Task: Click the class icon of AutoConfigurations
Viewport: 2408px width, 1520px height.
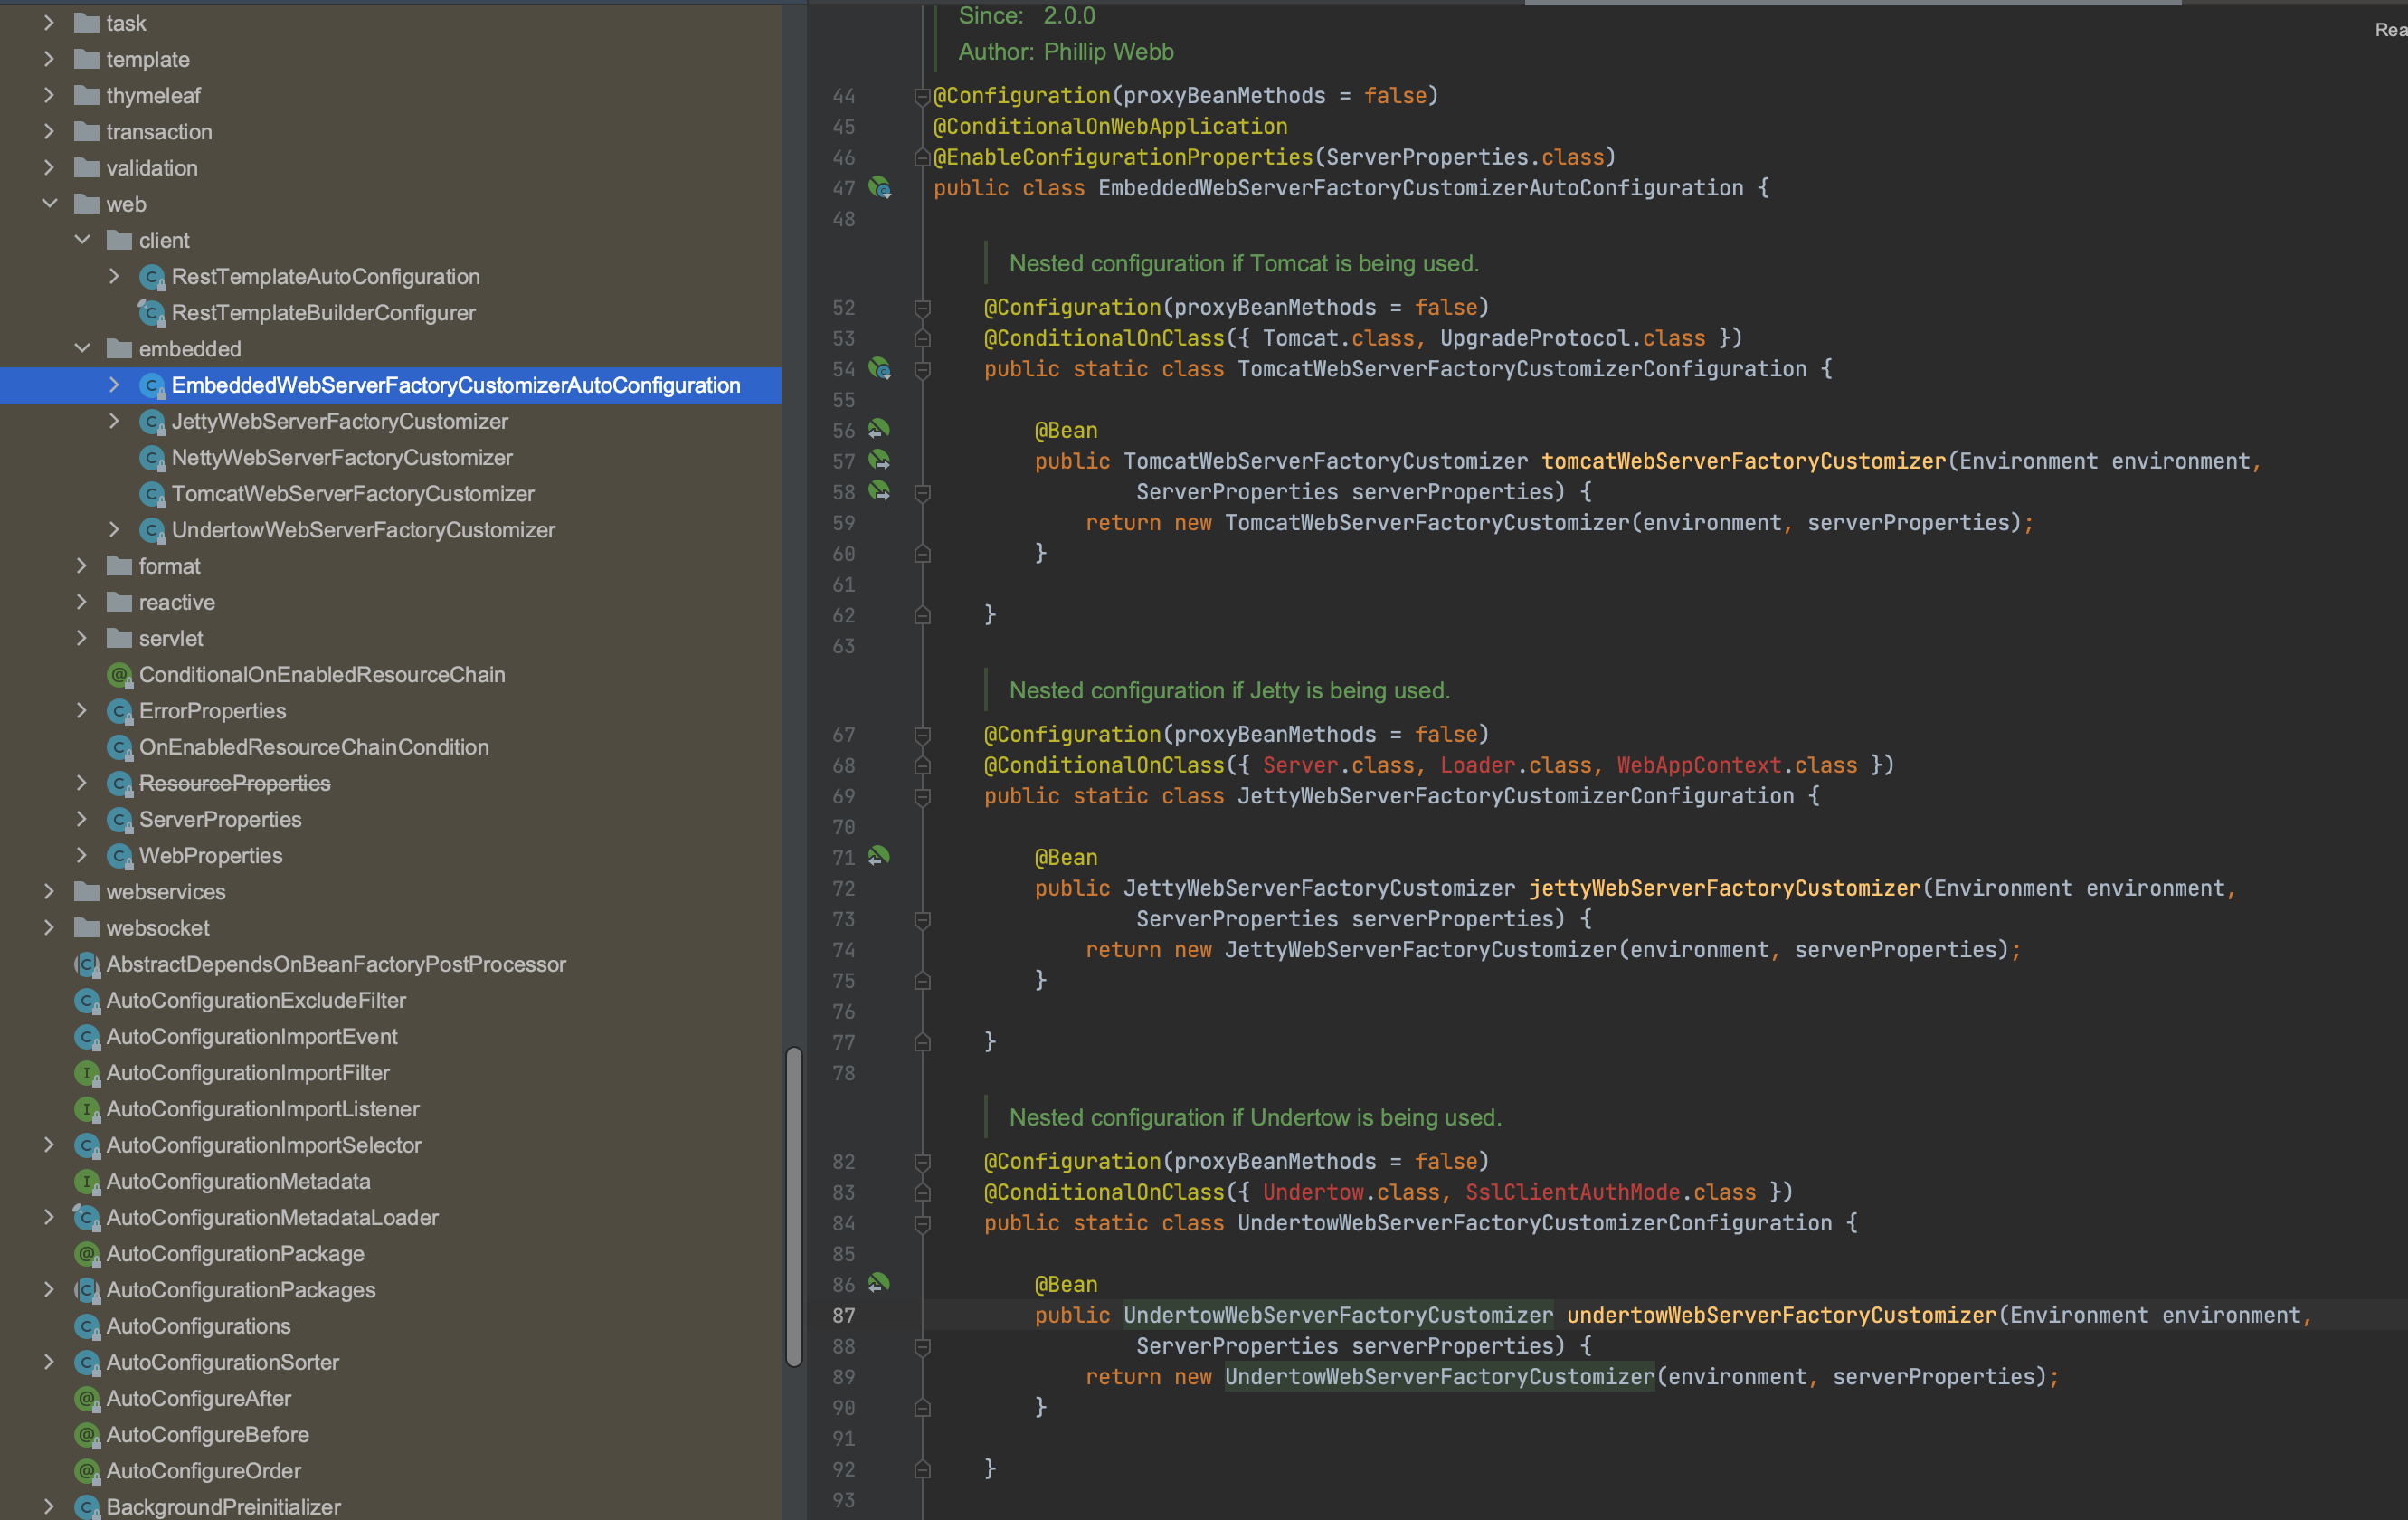Action: tap(87, 1326)
